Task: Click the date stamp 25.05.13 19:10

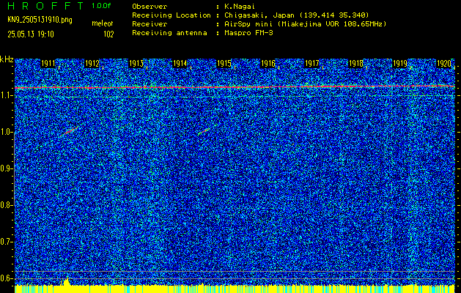Action: [31, 34]
